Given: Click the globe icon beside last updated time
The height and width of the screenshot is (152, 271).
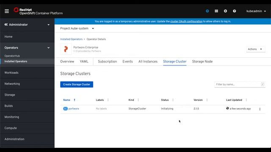Looking at the screenshot, I should pos(227,108).
